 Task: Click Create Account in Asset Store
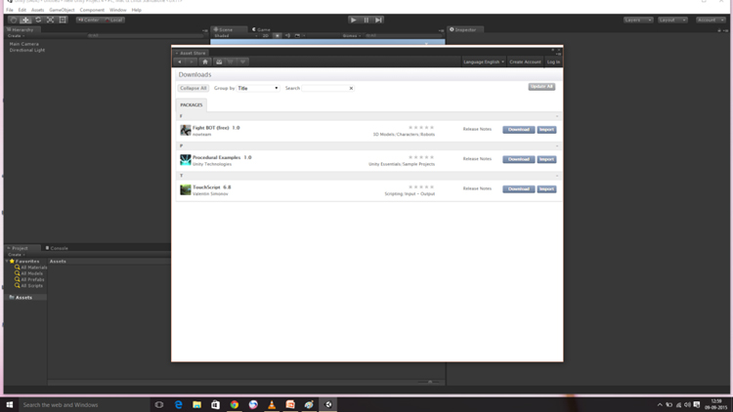click(525, 62)
